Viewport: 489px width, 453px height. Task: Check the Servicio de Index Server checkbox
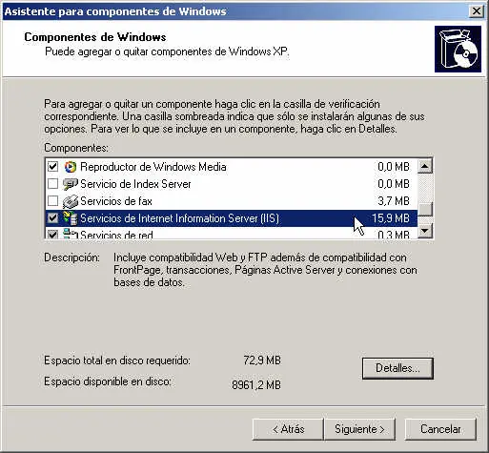click(x=52, y=184)
